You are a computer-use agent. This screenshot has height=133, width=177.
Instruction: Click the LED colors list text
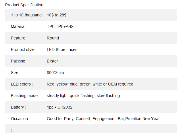(x=90, y=84)
